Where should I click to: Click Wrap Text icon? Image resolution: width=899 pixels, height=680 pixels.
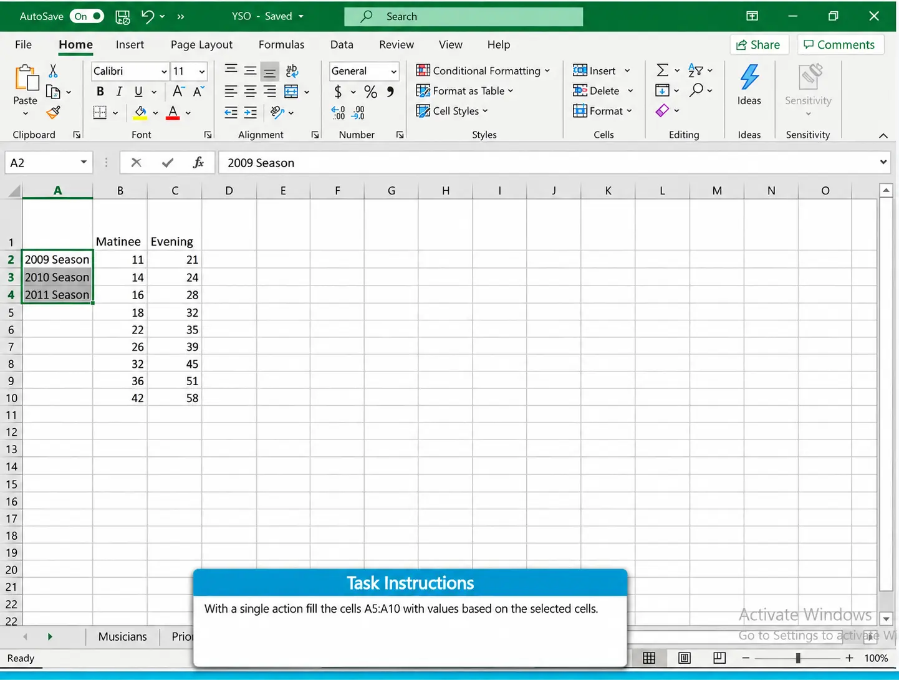pos(292,71)
